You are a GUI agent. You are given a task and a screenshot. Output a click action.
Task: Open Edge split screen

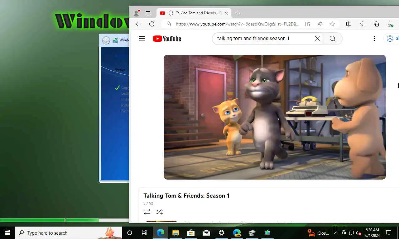tap(349, 24)
